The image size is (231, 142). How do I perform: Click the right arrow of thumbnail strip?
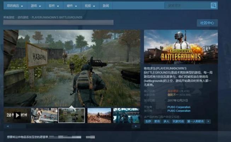point(136,126)
